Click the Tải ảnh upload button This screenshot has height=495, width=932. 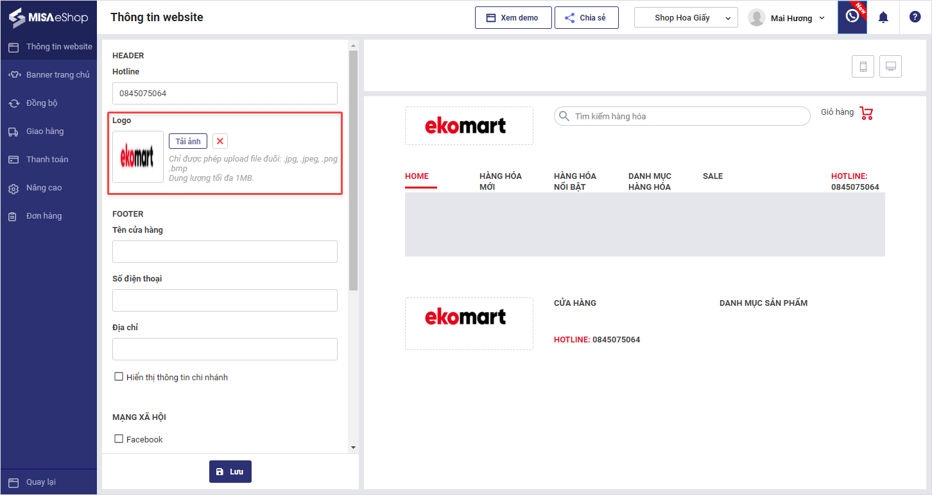tap(188, 141)
